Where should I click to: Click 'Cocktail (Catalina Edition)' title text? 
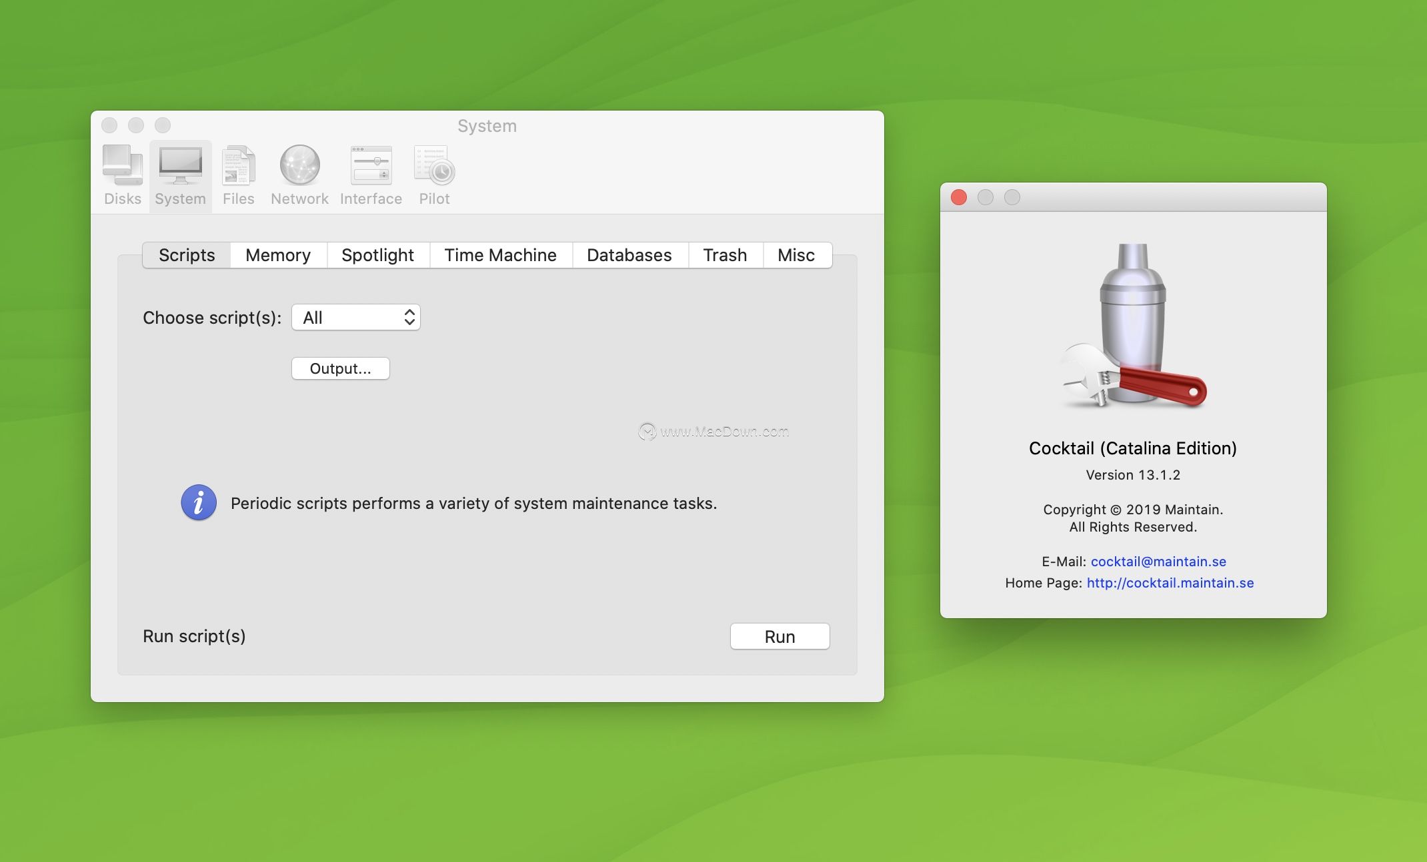point(1133,448)
